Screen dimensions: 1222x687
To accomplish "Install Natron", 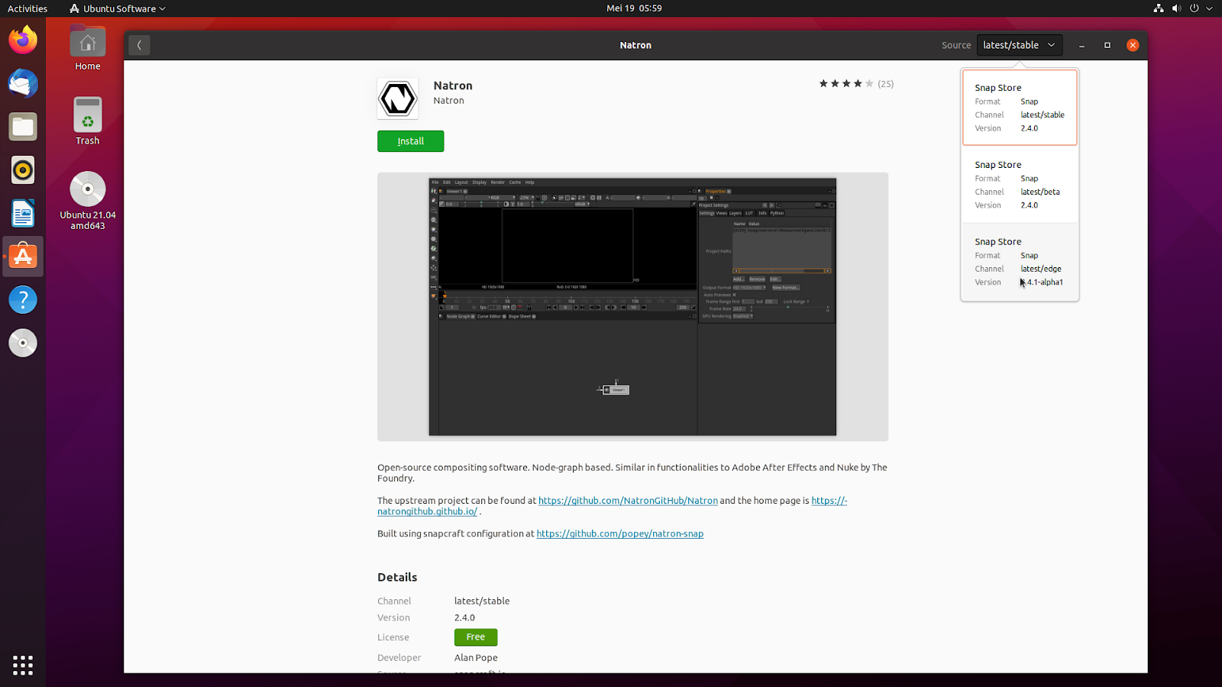I will tap(410, 141).
